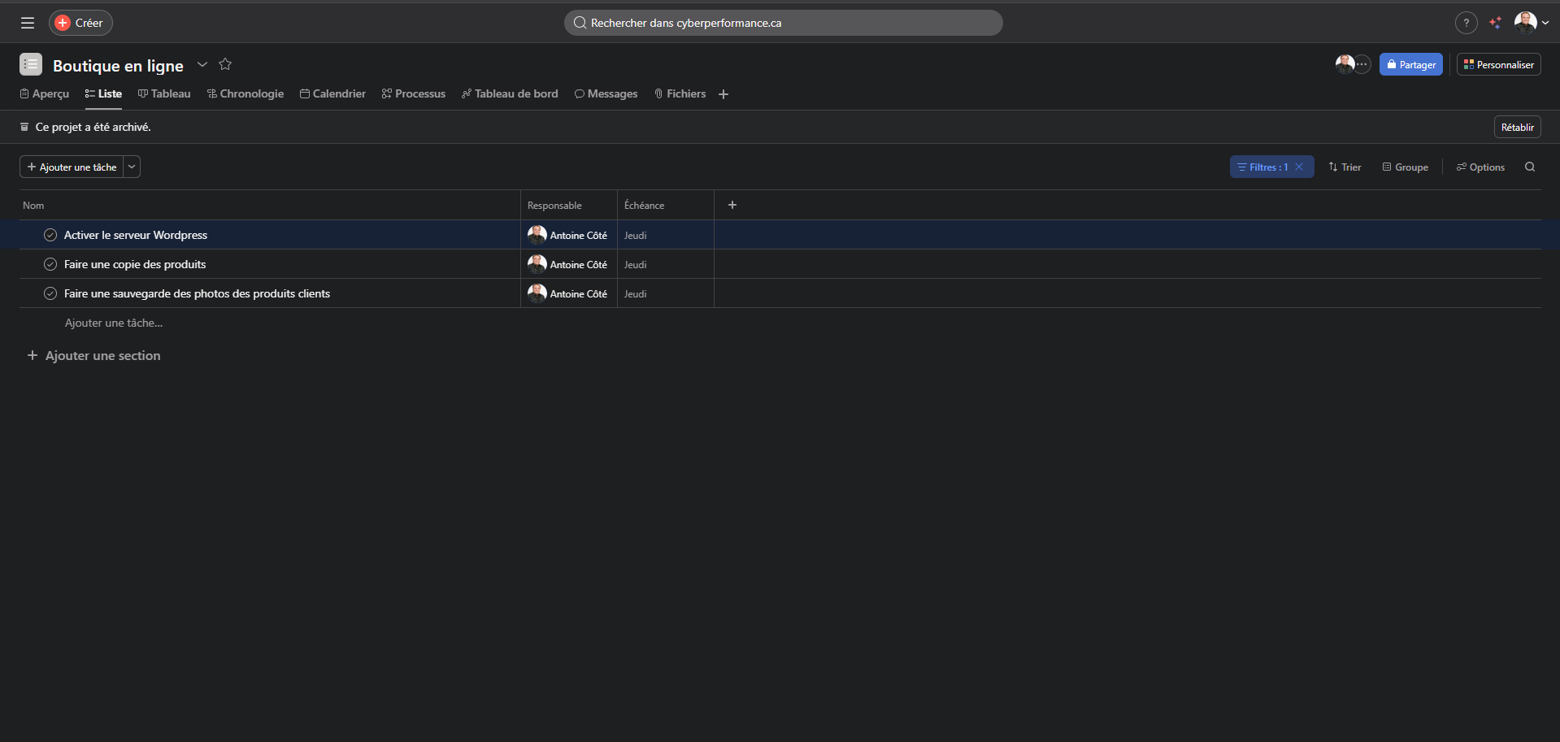Click the Créer button

[x=80, y=23]
